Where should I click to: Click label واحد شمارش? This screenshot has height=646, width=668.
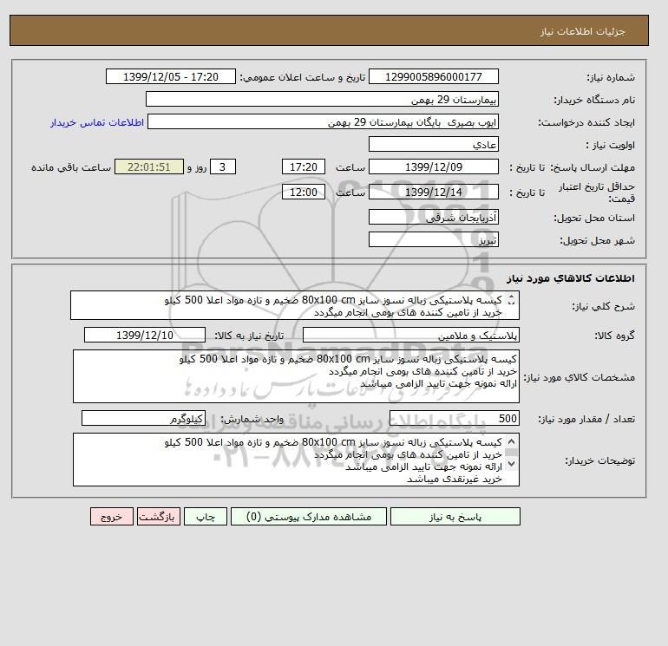[252, 419]
